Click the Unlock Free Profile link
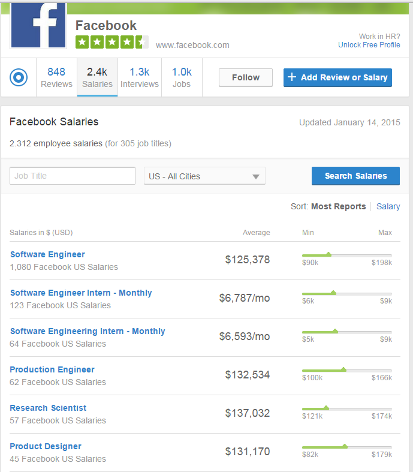The width and height of the screenshot is (413, 472). click(x=369, y=45)
